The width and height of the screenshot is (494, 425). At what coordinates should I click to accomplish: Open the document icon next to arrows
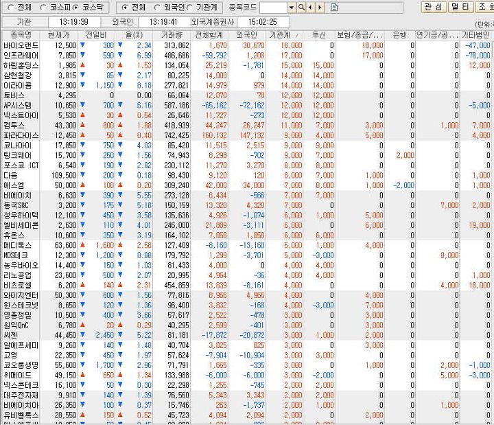click(334, 8)
